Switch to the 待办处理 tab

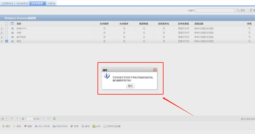pyautogui.click(x=22, y=3)
